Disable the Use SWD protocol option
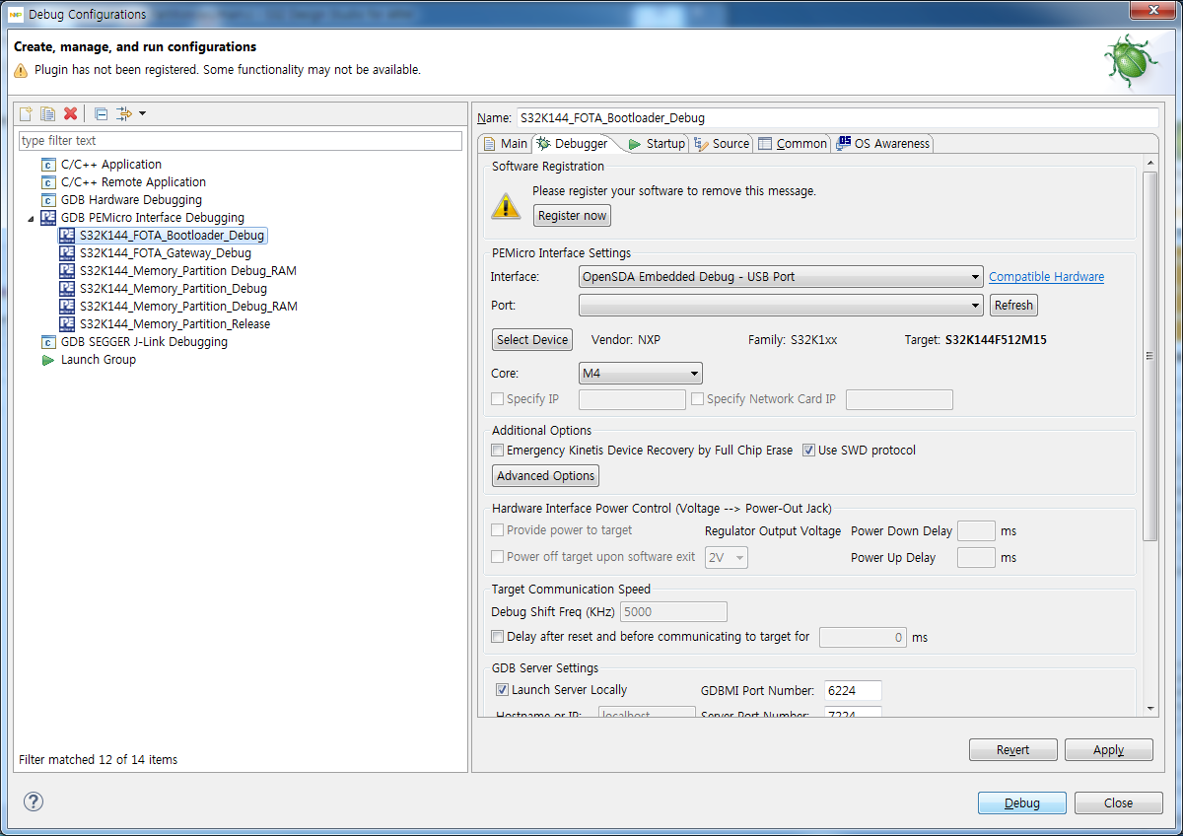 (809, 450)
